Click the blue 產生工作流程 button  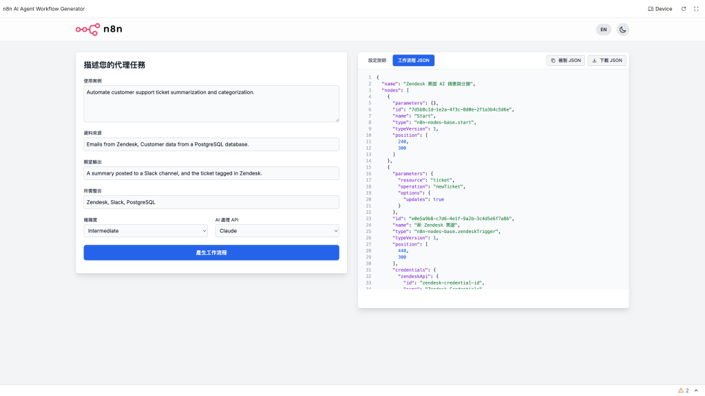tap(211, 252)
